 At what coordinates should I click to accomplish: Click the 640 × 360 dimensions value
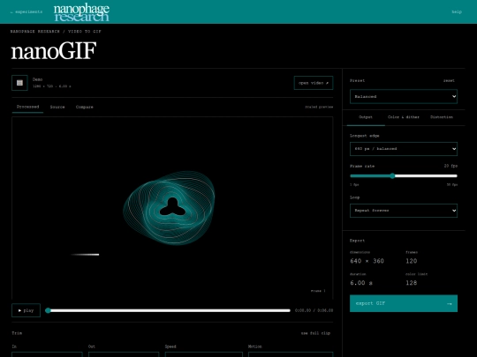(367, 261)
